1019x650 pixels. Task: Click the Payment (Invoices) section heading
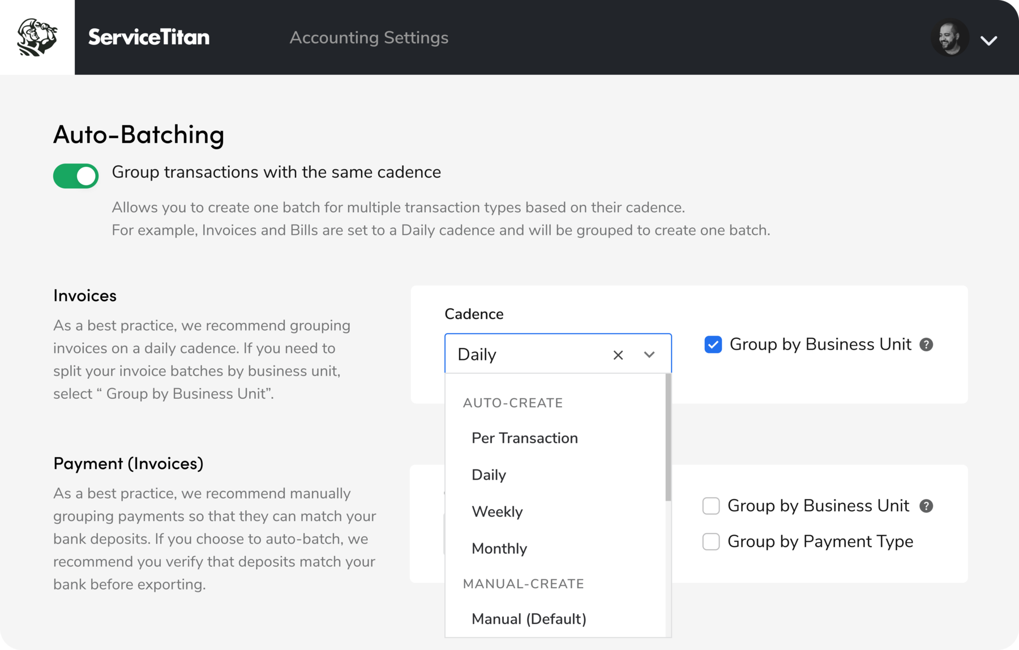coord(129,463)
